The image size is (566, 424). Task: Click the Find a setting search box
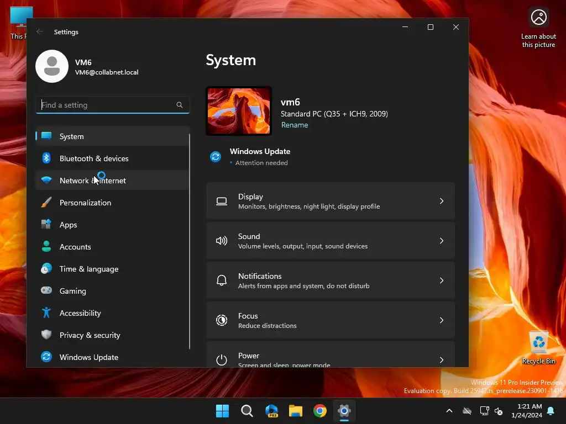tap(113, 105)
